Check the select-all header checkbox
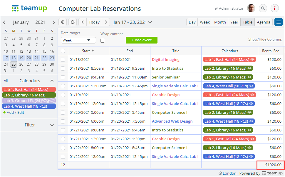This screenshot has width=285, height=177. pyautogui.click(x=63, y=51)
